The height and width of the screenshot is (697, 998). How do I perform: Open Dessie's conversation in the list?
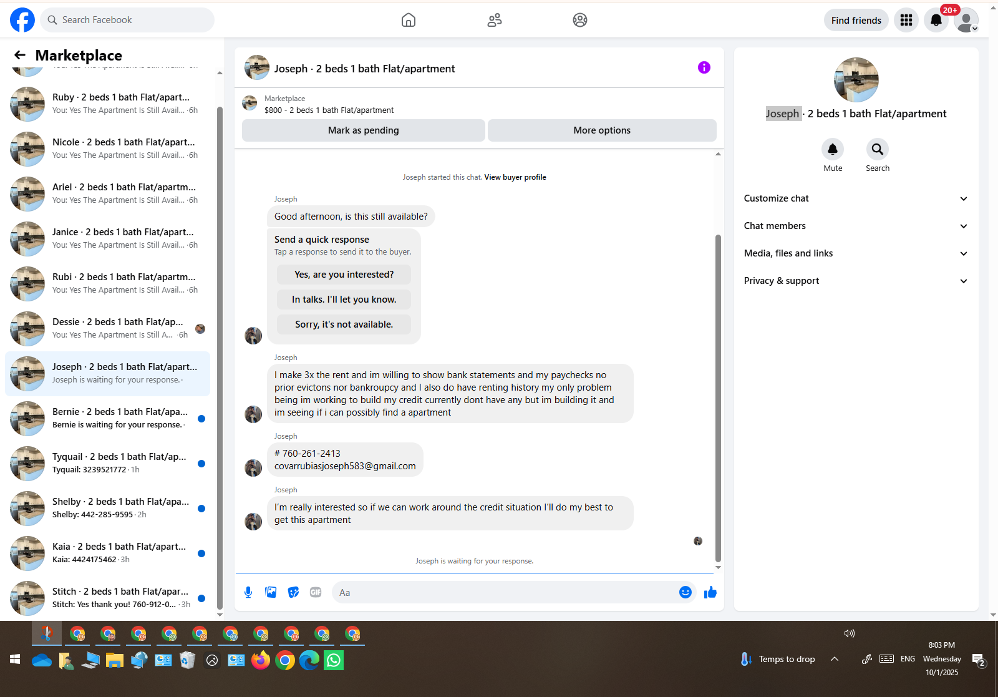[107, 328]
